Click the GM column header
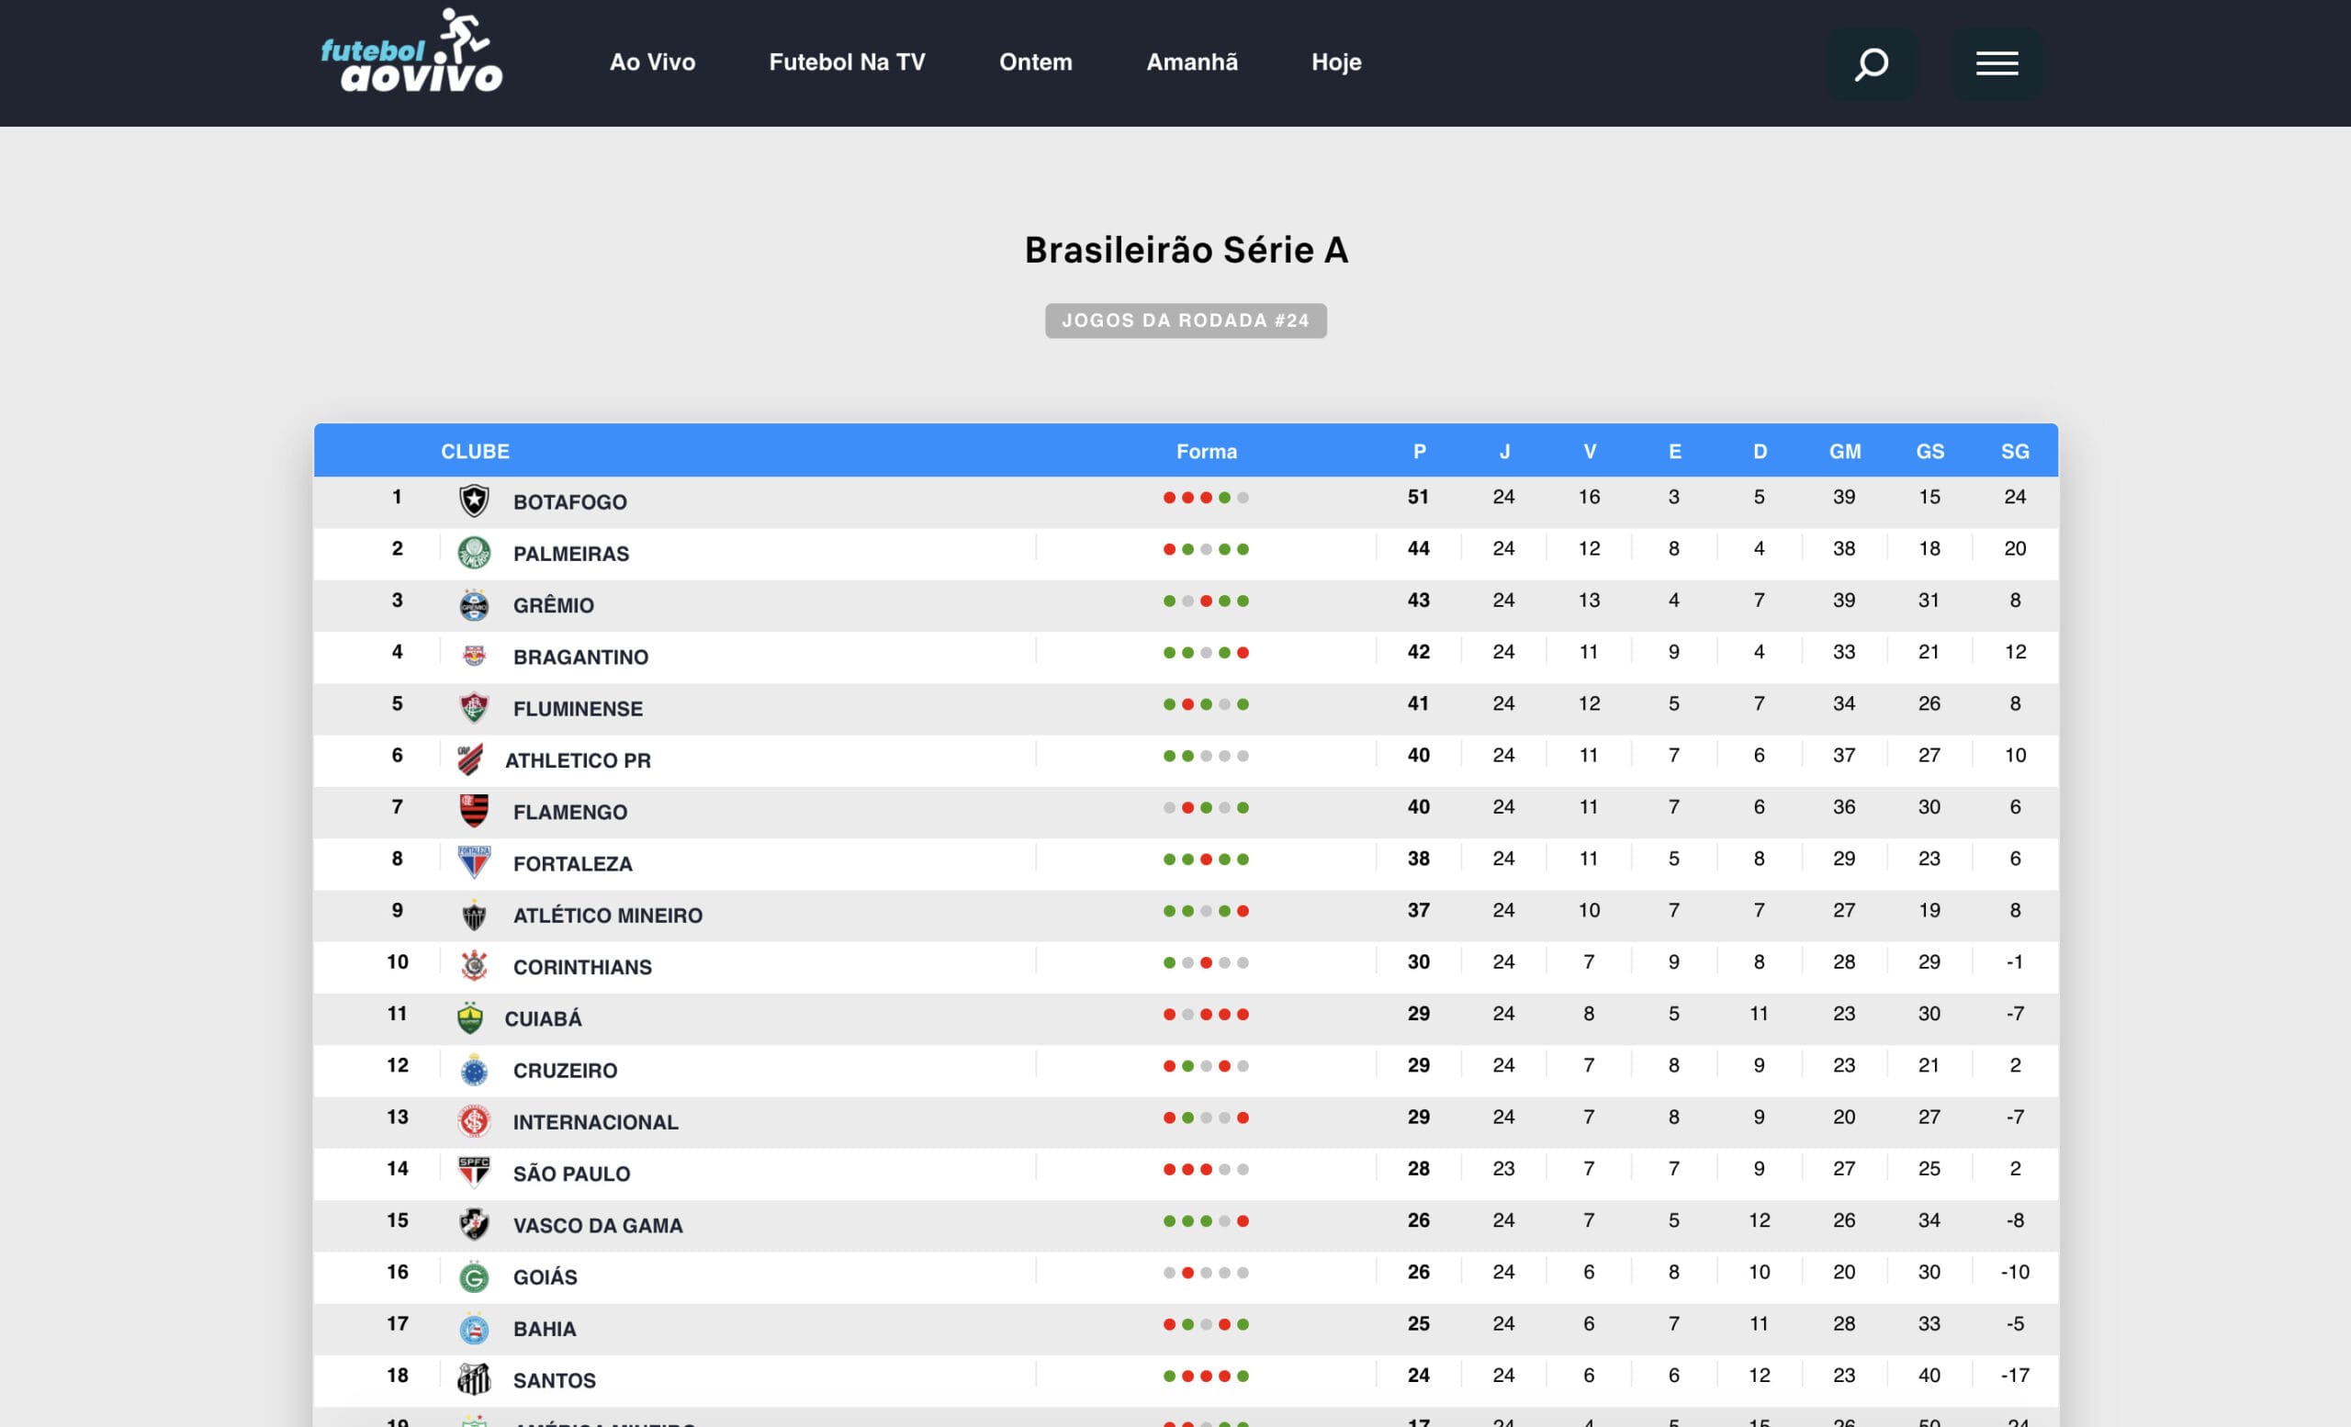This screenshot has width=2351, height=1427. [x=1844, y=451]
